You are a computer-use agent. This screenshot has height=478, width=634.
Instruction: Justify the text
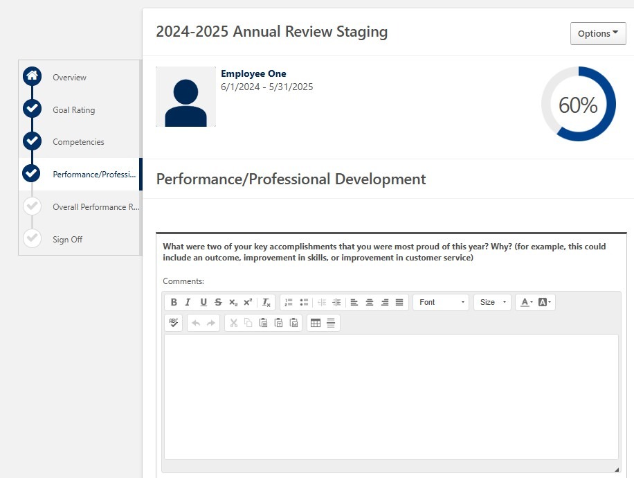click(x=399, y=302)
